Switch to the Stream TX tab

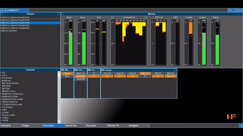tap(118, 125)
